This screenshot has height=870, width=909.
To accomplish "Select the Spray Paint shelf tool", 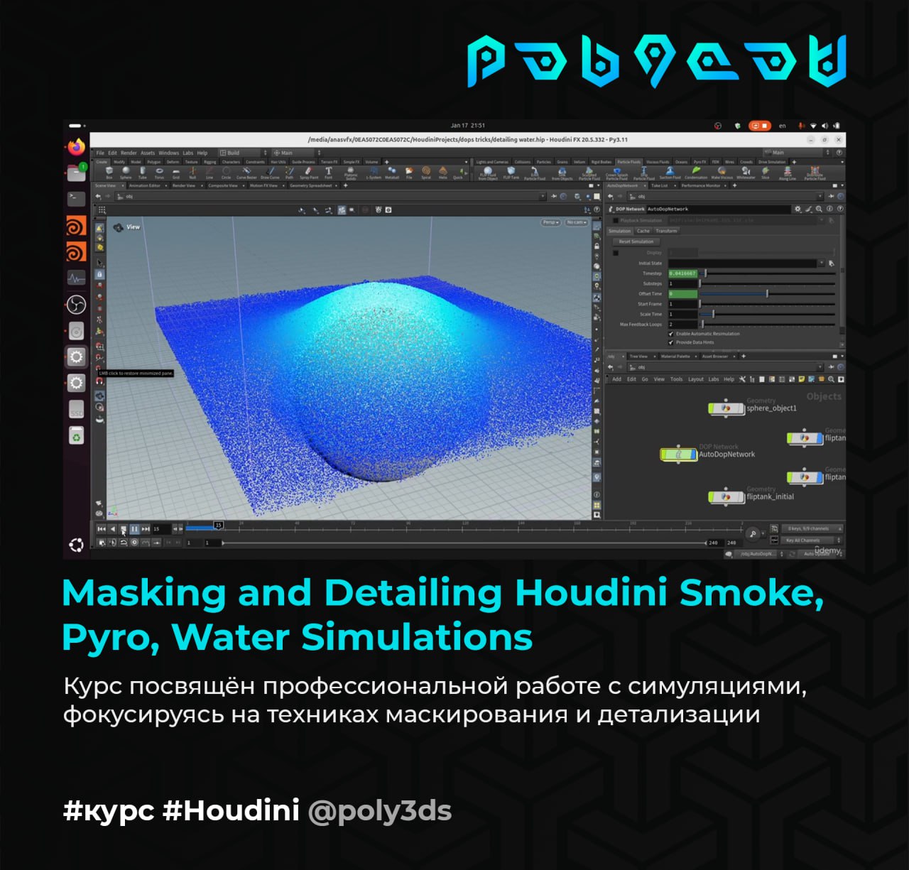I will [309, 173].
